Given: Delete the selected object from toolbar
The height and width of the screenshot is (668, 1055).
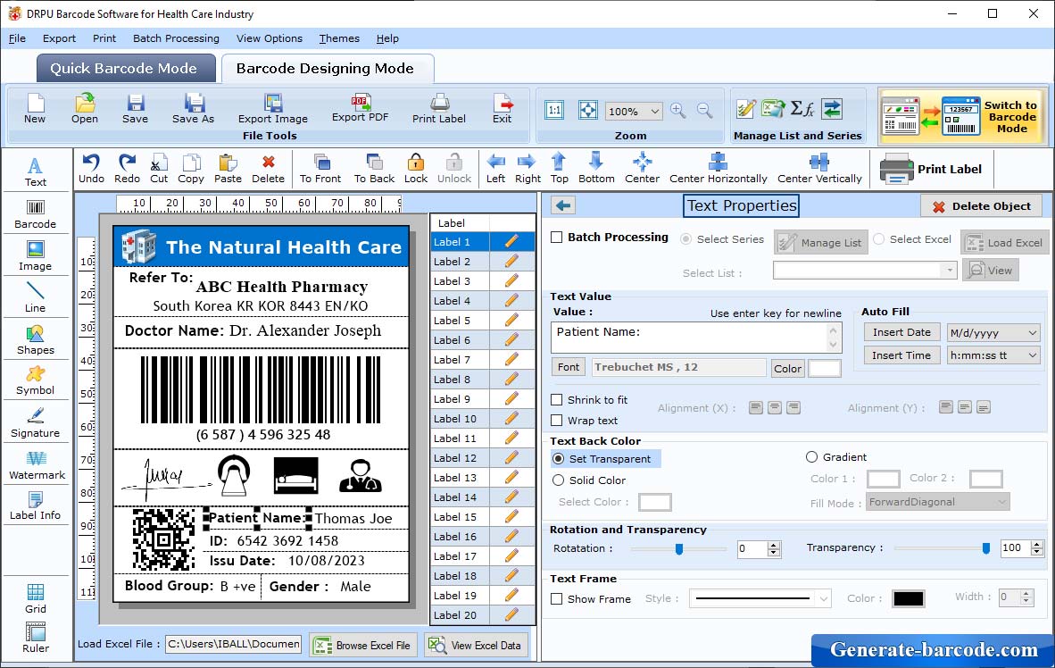Looking at the screenshot, I should coord(269,169).
